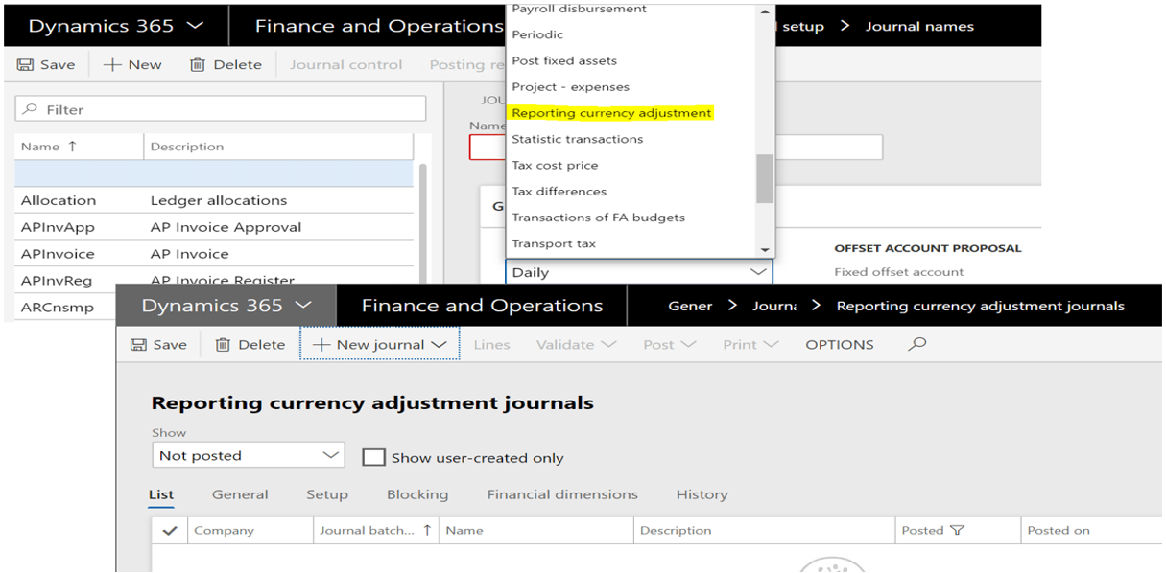Click the filter icon on Posted column
The height and width of the screenshot is (573, 1166).
tap(957, 530)
